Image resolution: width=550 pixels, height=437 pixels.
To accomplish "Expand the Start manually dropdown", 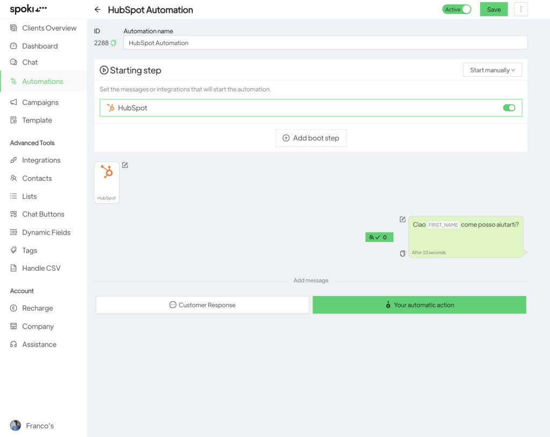I will [x=492, y=70].
